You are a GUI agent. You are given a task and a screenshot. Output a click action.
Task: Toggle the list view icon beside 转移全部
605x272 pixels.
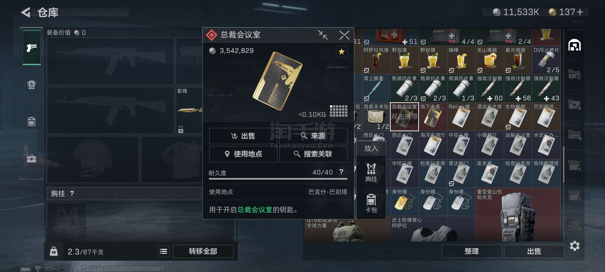pyautogui.click(x=164, y=251)
